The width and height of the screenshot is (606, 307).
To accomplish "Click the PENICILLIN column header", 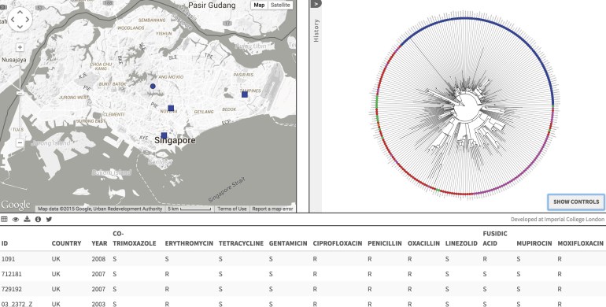I will coord(385,243).
